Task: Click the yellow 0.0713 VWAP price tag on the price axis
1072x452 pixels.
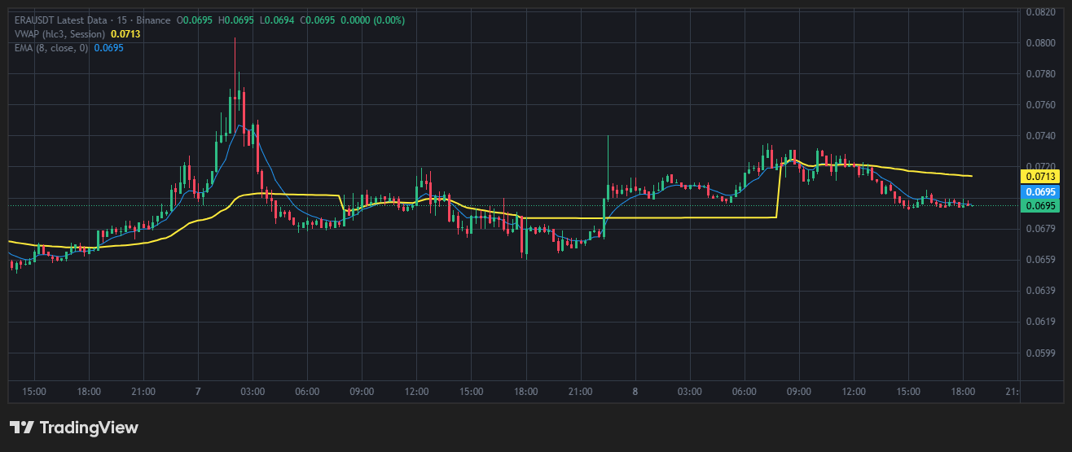Action: 1039,176
